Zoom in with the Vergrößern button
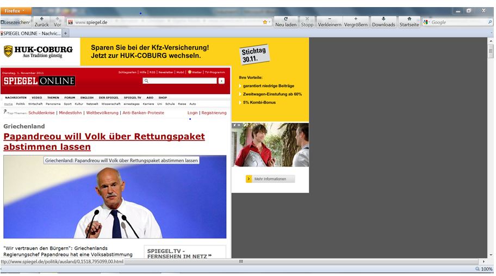 click(x=356, y=22)
